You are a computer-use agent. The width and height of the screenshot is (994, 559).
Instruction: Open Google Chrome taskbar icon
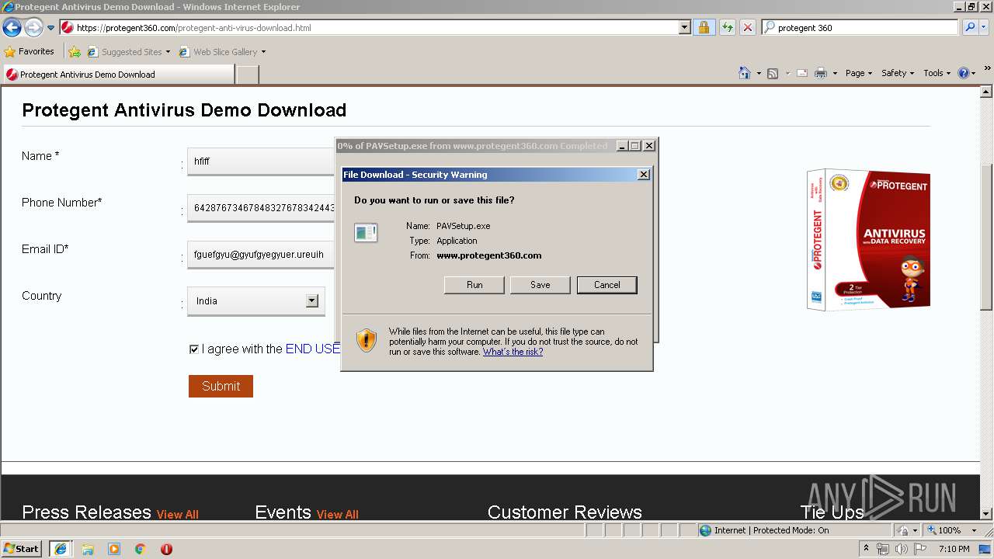tap(141, 549)
